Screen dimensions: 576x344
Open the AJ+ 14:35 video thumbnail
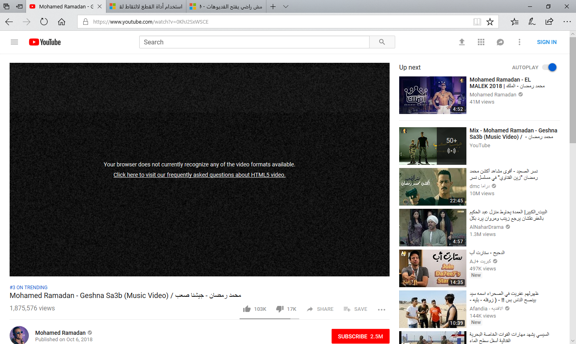coord(433,268)
